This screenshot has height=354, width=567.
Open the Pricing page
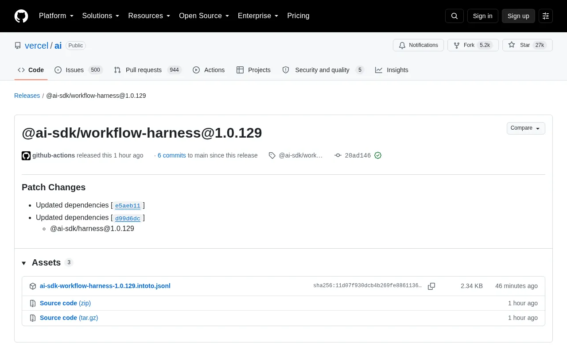pyautogui.click(x=298, y=16)
